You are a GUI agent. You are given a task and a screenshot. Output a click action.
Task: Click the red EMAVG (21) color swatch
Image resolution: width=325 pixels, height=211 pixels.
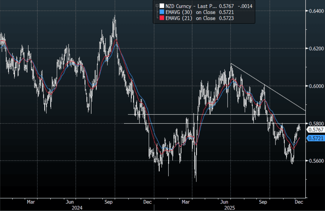pos(162,18)
